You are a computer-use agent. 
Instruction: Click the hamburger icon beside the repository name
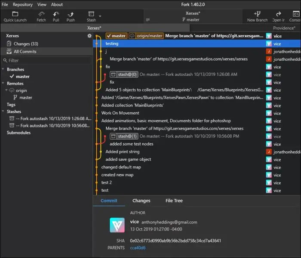tap(148, 20)
